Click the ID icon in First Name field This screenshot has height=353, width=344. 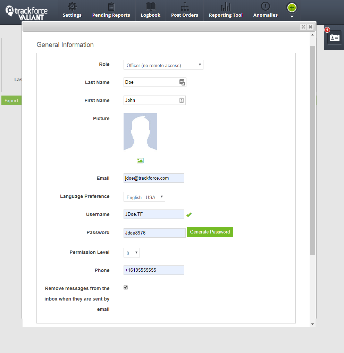pos(181,100)
